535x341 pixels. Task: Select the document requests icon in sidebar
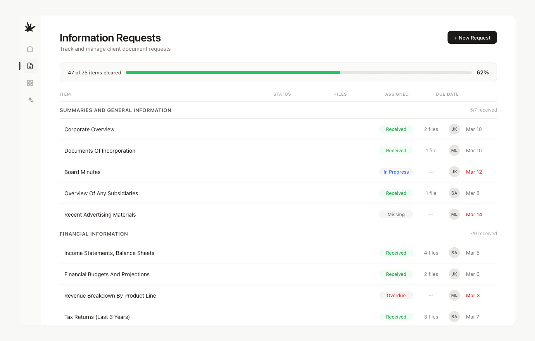point(30,66)
